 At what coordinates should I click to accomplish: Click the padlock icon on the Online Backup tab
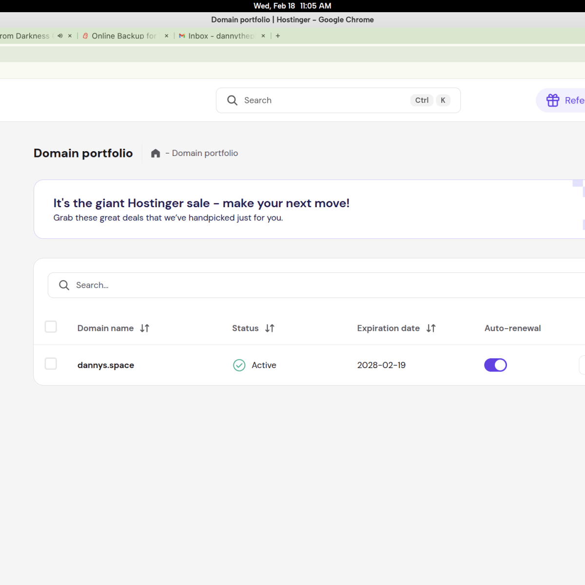pyautogui.click(x=85, y=36)
